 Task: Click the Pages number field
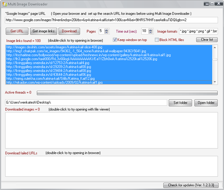click(x=102, y=31)
